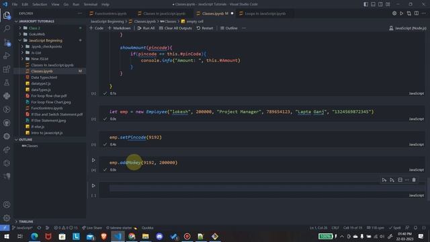The image size is (430, 242).
Task: Open the Search view in activity bar
Action: [x=7, y=29]
